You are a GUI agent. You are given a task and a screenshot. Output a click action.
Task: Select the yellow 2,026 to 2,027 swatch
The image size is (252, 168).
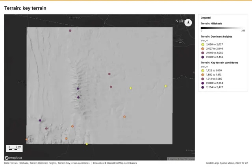click(203, 44)
